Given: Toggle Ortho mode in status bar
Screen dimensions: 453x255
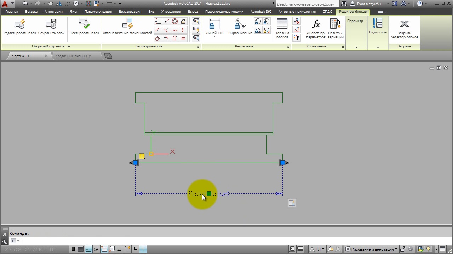Looking at the screenshot, I should [88, 249].
